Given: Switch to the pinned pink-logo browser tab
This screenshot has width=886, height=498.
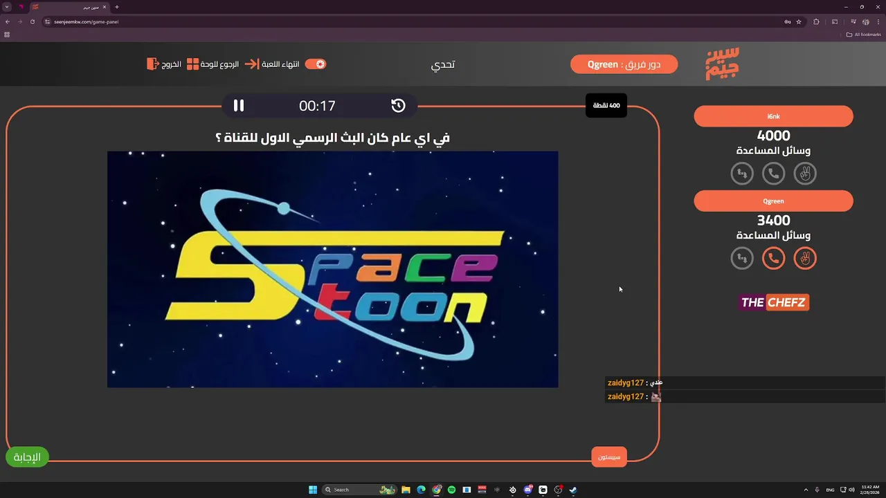Looking at the screenshot, I should point(21,7).
